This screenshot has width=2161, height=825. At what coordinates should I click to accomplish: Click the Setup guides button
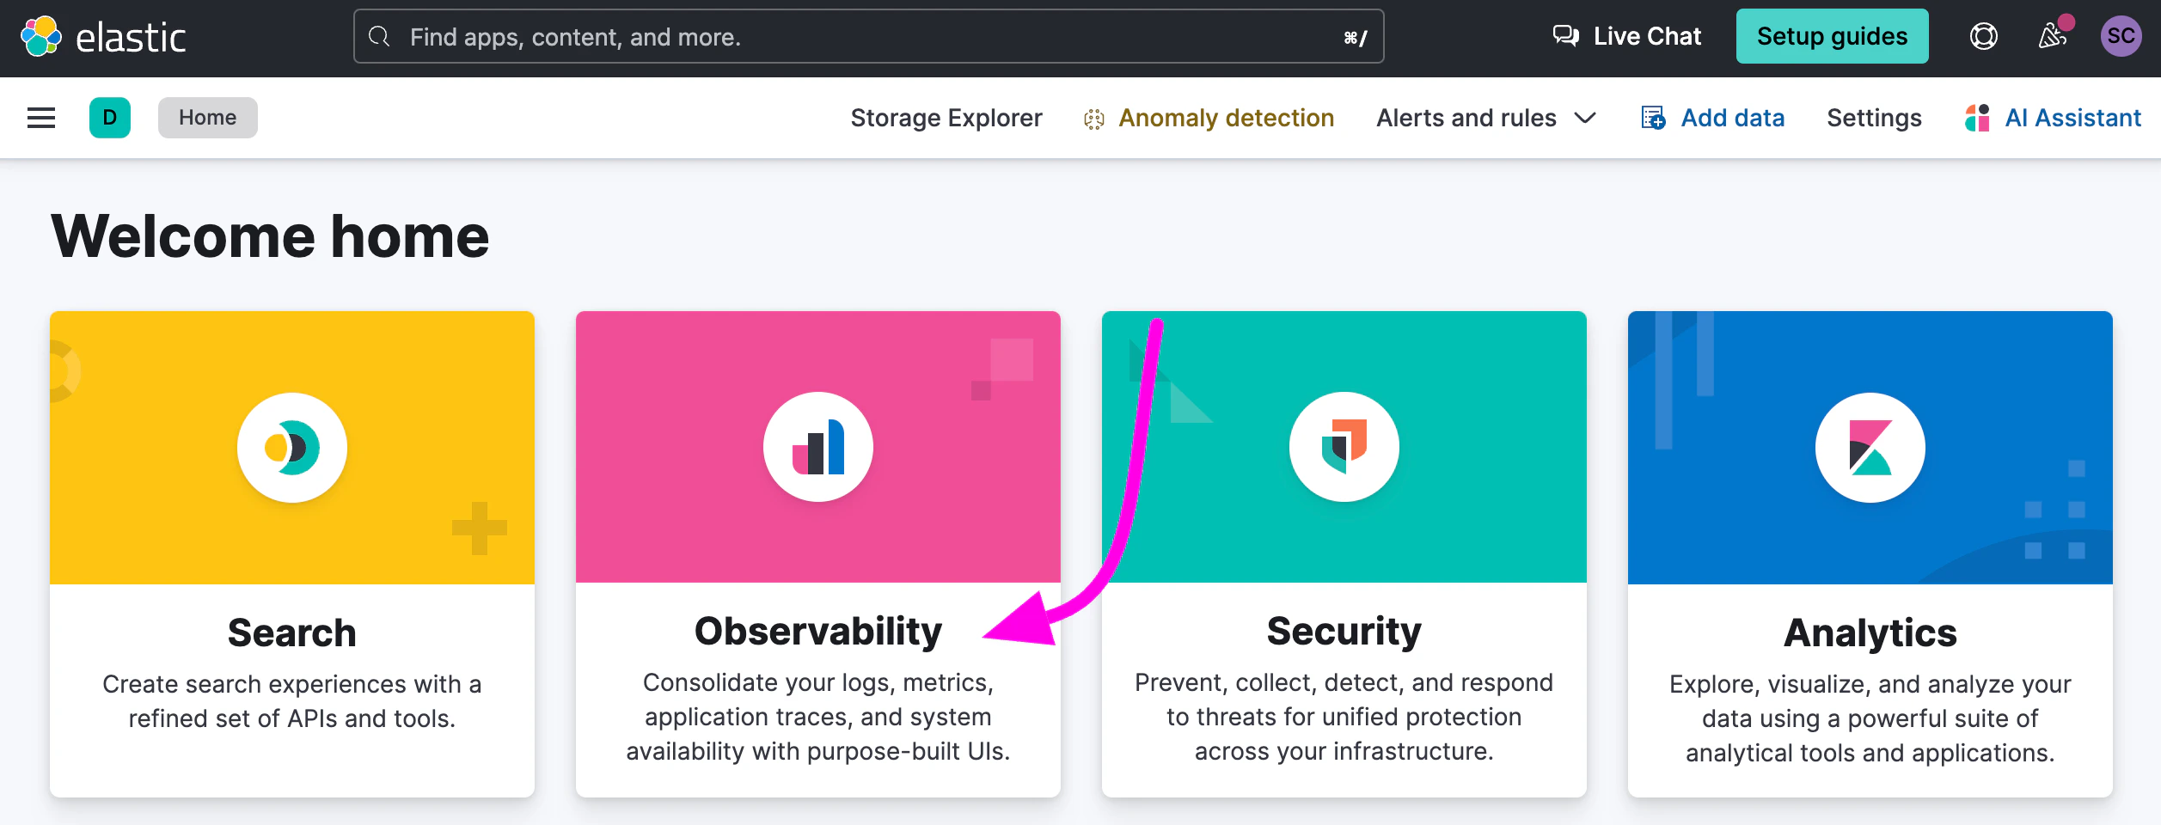(1832, 36)
